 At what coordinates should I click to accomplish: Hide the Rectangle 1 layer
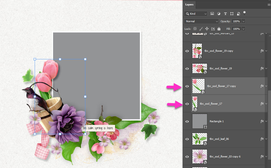pyautogui.click(x=187, y=121)
